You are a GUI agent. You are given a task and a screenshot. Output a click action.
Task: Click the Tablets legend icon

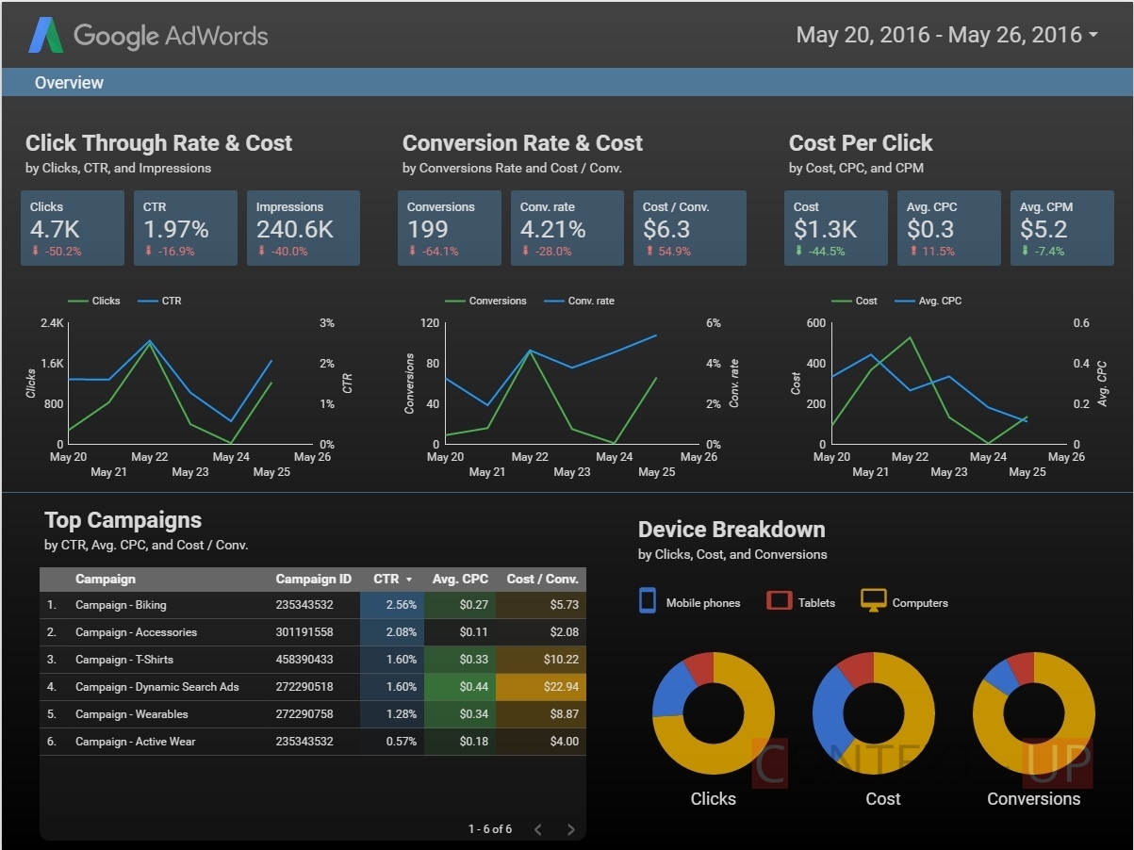[779, 601]
